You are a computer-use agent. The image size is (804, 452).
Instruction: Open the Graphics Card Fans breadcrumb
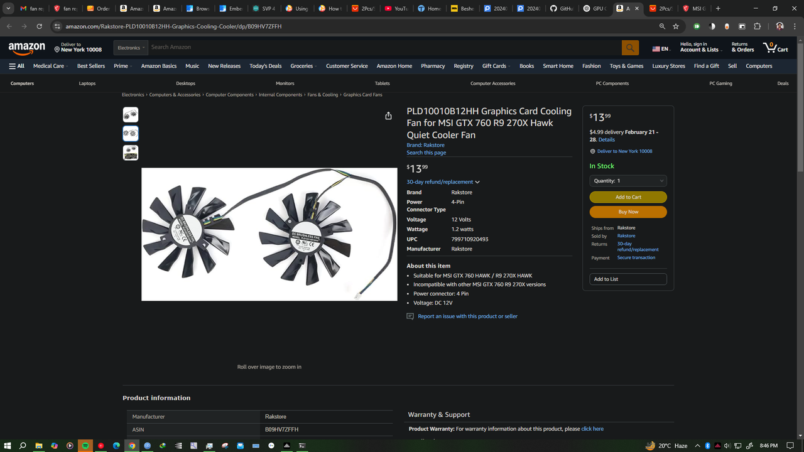(x=362, y=95)
